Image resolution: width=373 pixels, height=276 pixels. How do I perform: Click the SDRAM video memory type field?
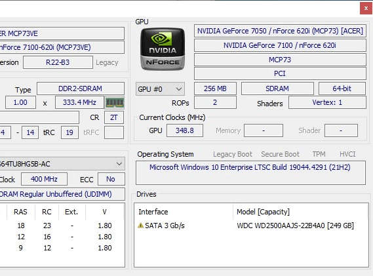click(277, 89)
